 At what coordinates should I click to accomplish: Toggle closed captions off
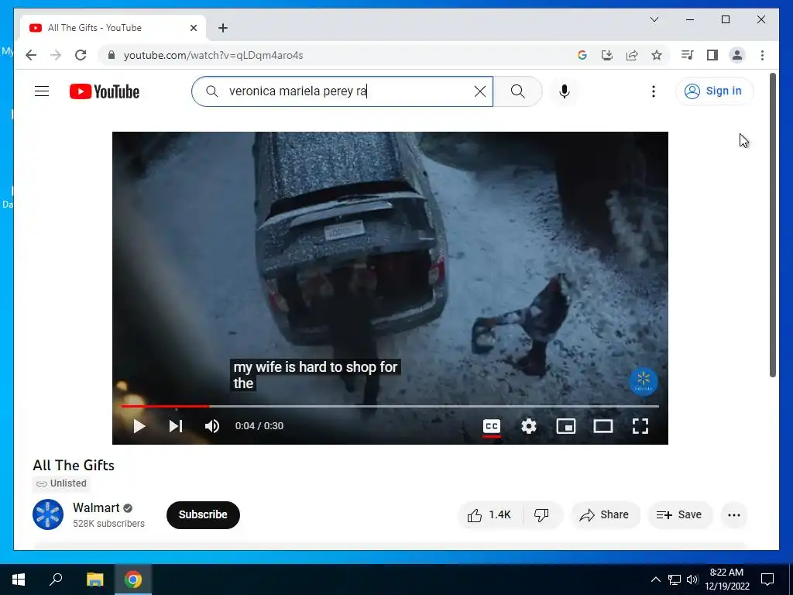click(x=492, y=426)
